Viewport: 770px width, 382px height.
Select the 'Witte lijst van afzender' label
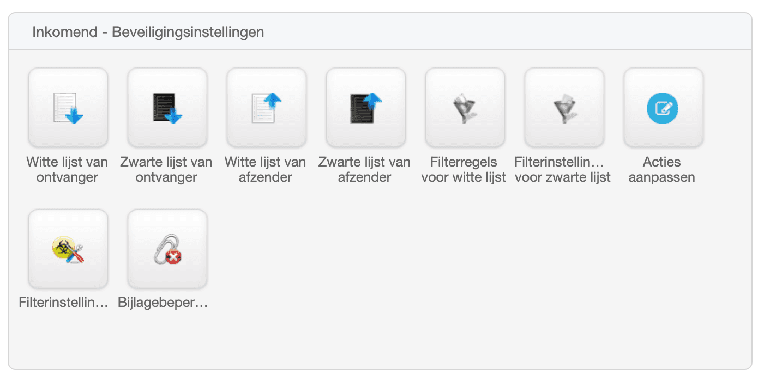coord(266,170)
